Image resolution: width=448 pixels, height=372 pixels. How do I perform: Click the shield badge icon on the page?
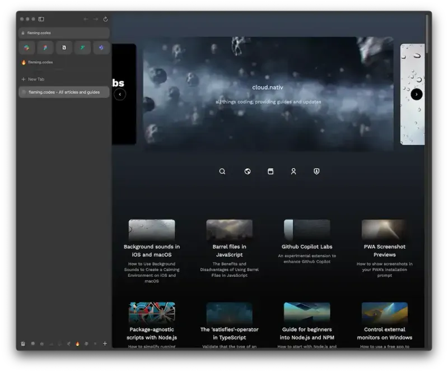316,171
